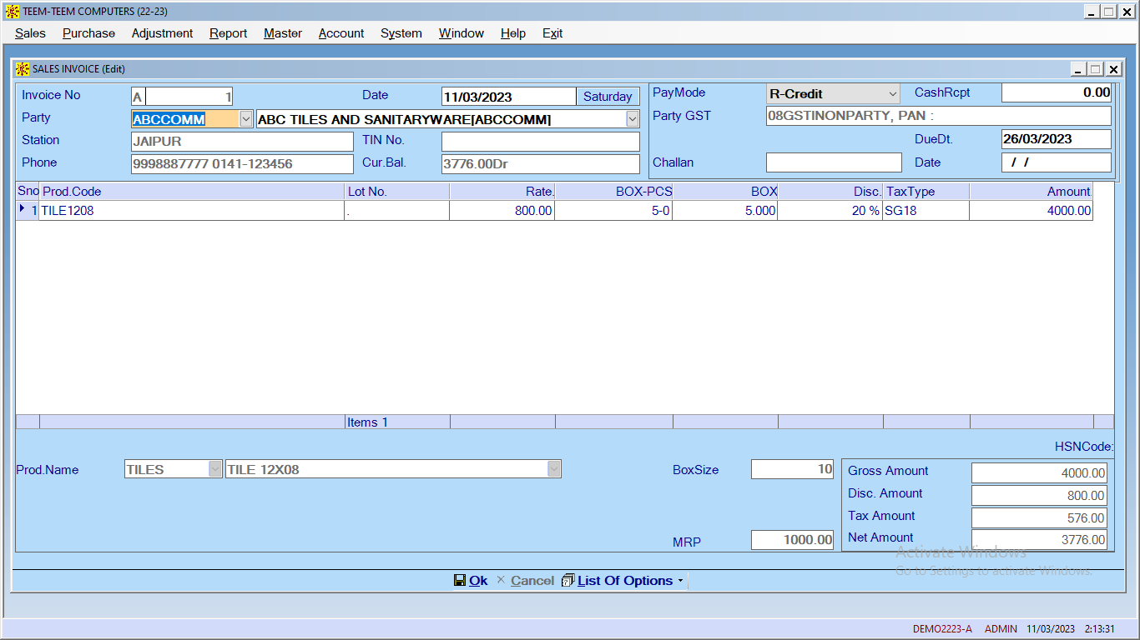The image size is (1140, 640).
Task: Click the Cur.Bal. field 3776.00Dr
Action: tap(541, 164)
